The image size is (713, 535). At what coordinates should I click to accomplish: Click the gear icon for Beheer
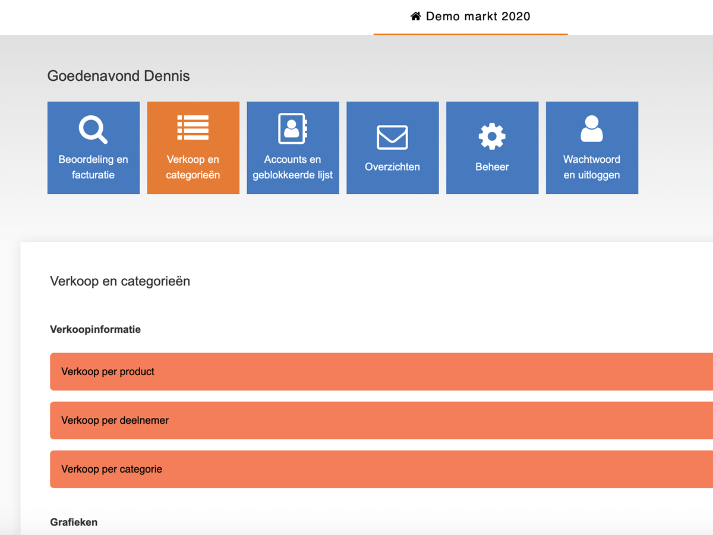[x=493, y=136]
